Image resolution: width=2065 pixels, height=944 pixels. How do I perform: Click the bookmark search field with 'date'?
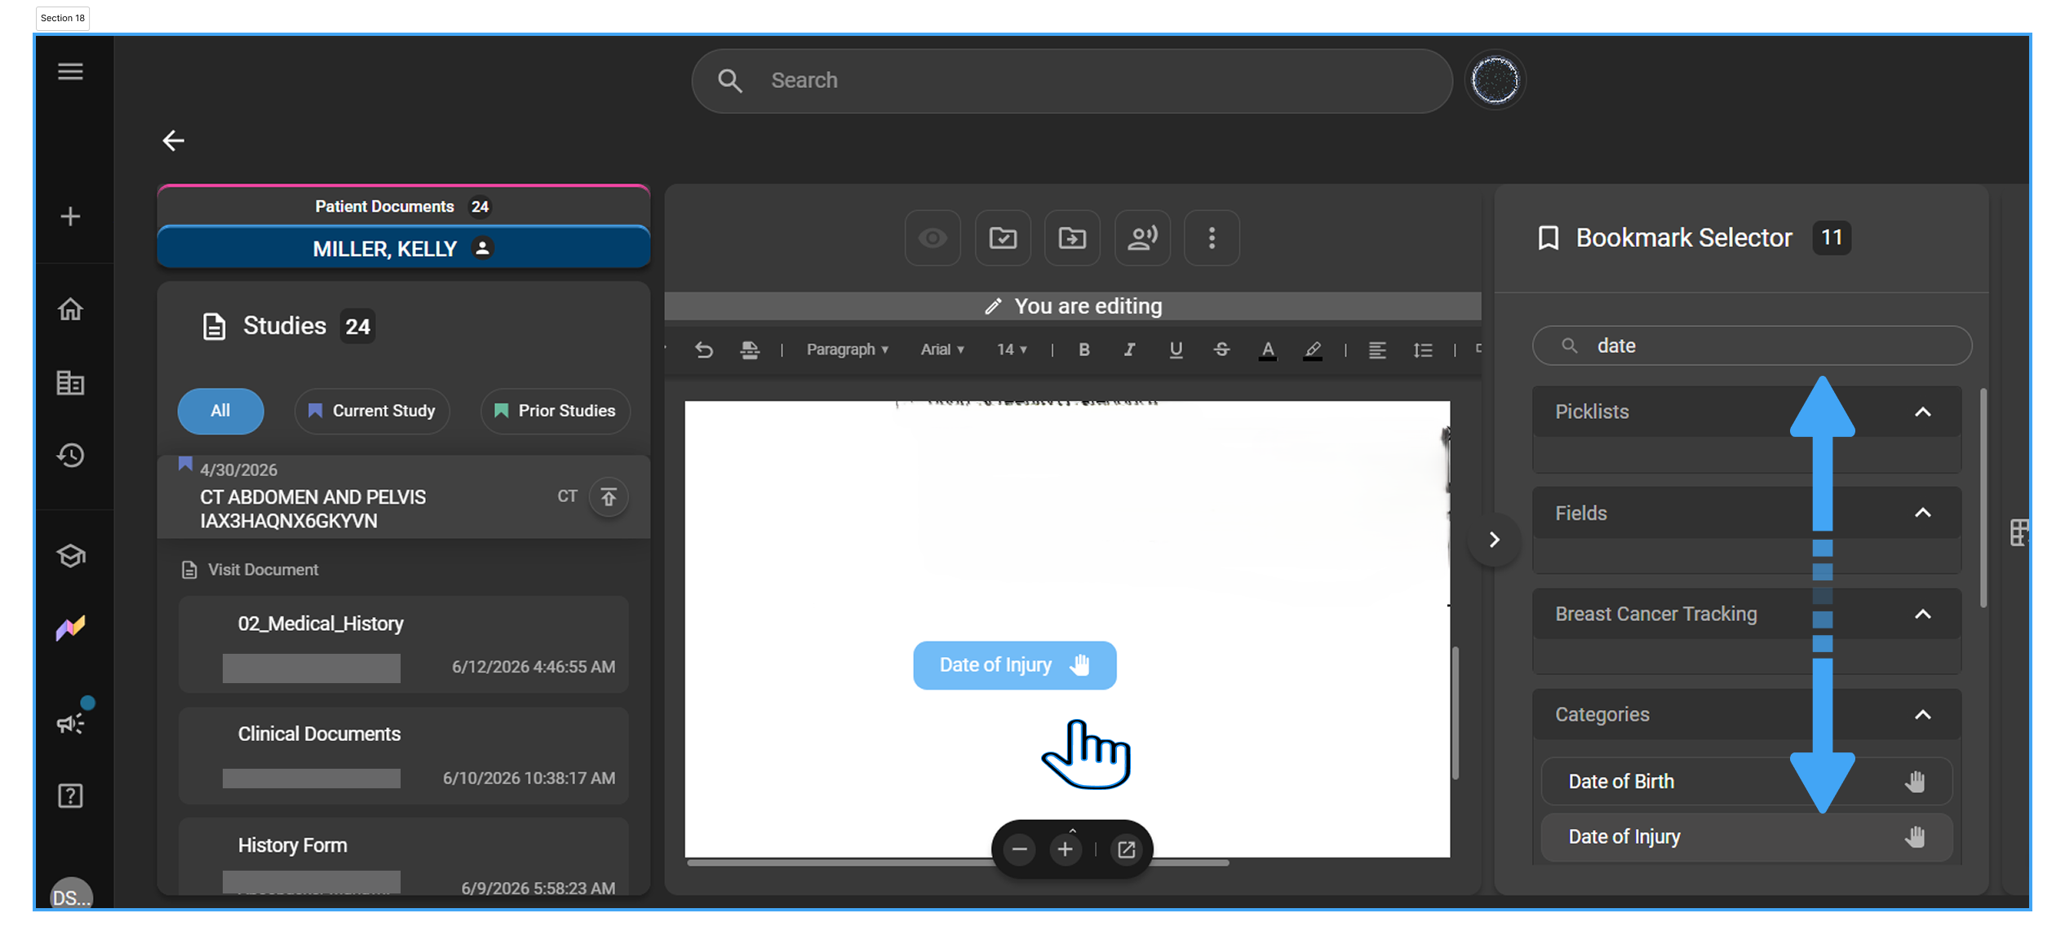click(x=1752, y=346)
